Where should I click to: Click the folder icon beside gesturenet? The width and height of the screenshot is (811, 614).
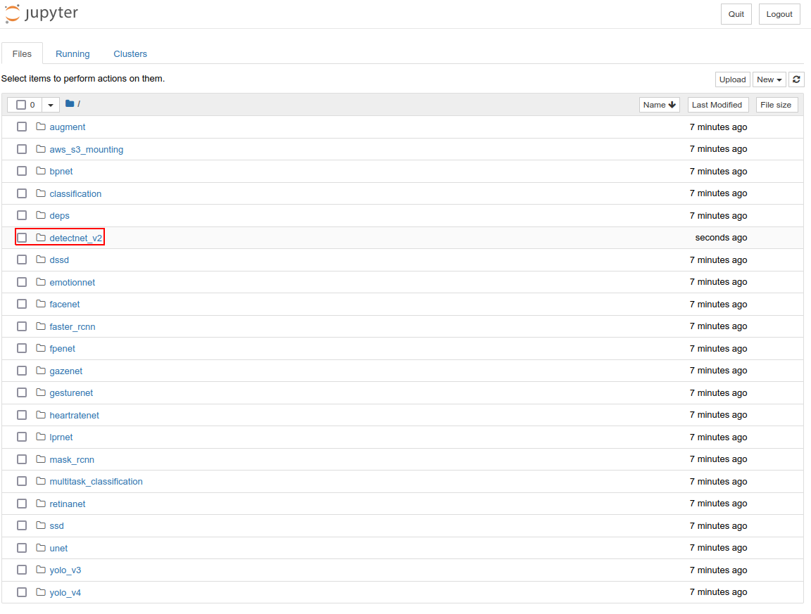pos(41,392)
